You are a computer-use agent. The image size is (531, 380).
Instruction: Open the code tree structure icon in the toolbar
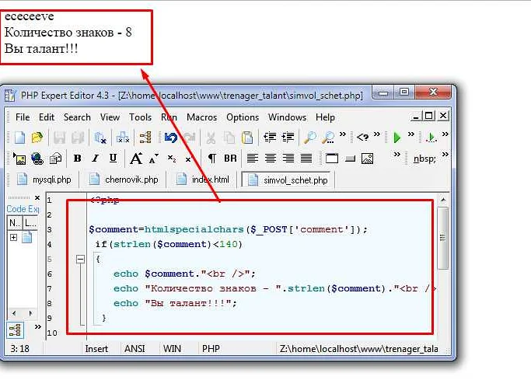tap(145, 138)
